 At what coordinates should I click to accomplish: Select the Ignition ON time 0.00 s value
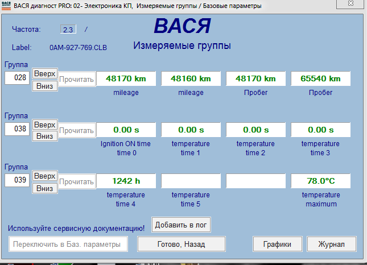click(126, 130)
